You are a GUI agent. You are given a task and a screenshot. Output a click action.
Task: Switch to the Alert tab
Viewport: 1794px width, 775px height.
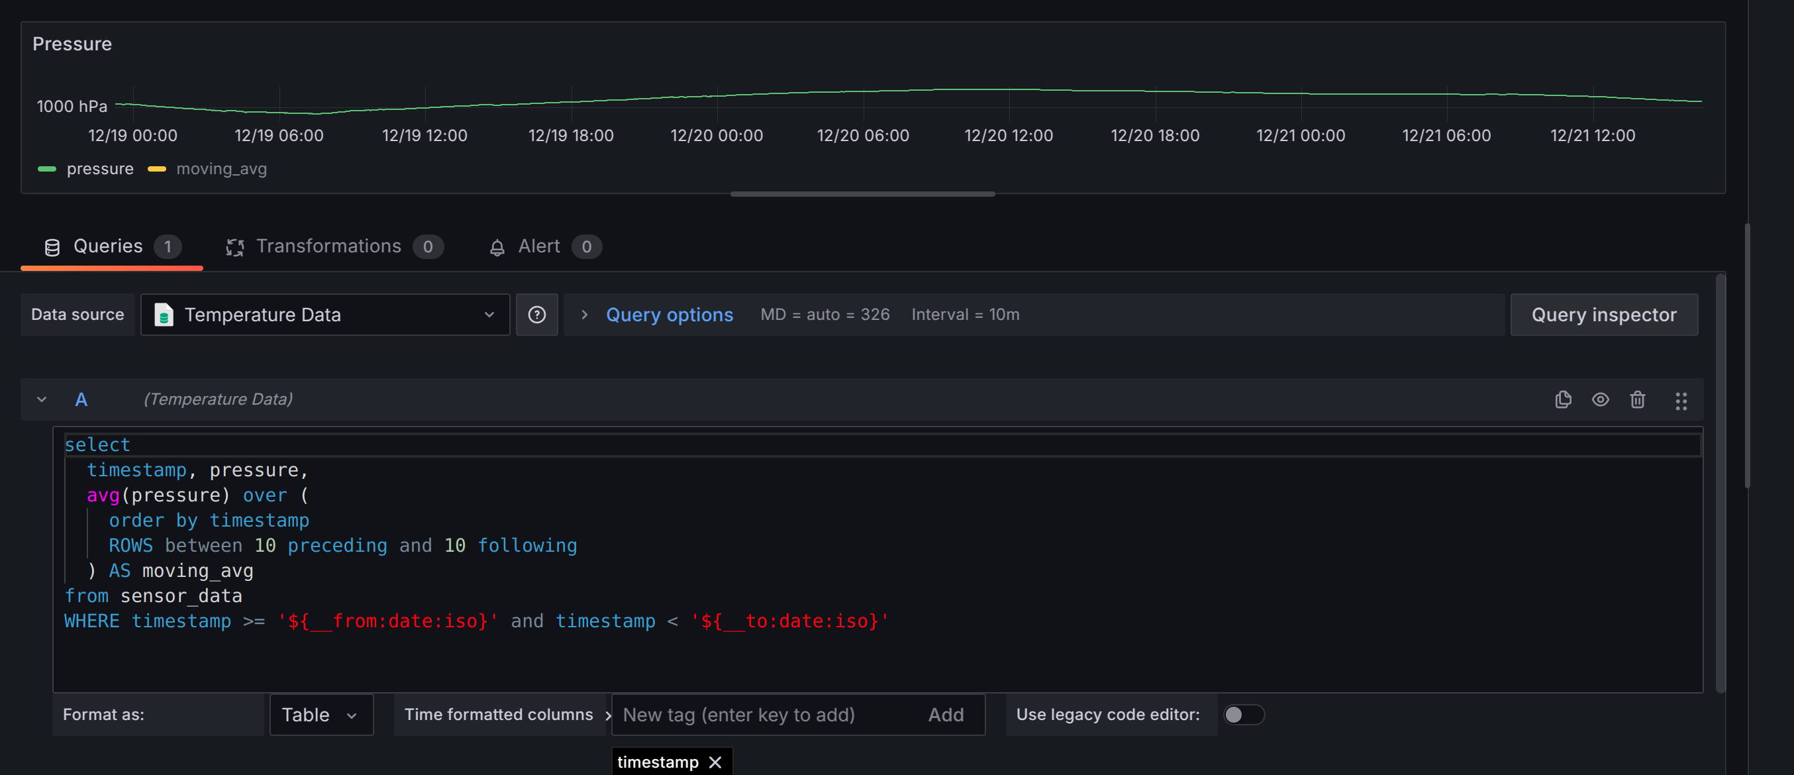(538, 246)
